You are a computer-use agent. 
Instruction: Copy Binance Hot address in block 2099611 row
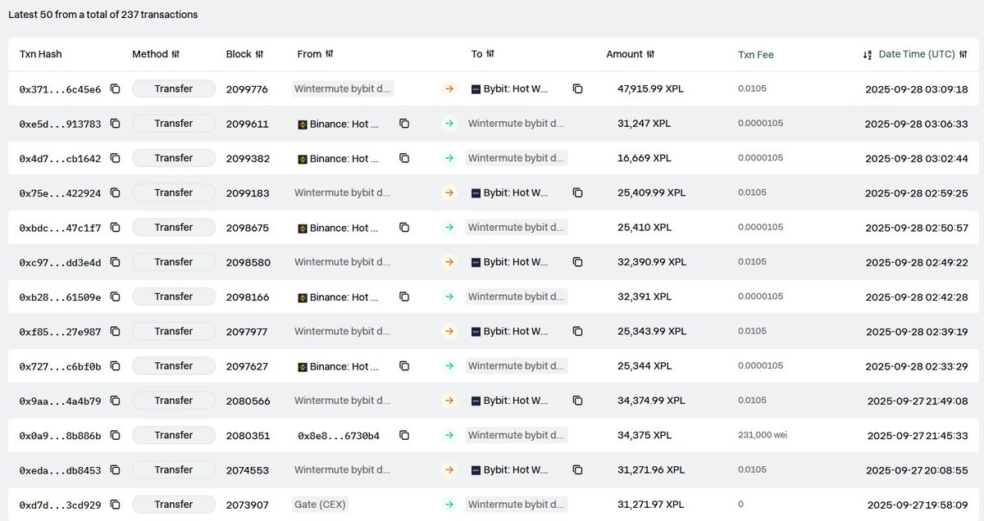pyautogui.click(x=403, y=124)
